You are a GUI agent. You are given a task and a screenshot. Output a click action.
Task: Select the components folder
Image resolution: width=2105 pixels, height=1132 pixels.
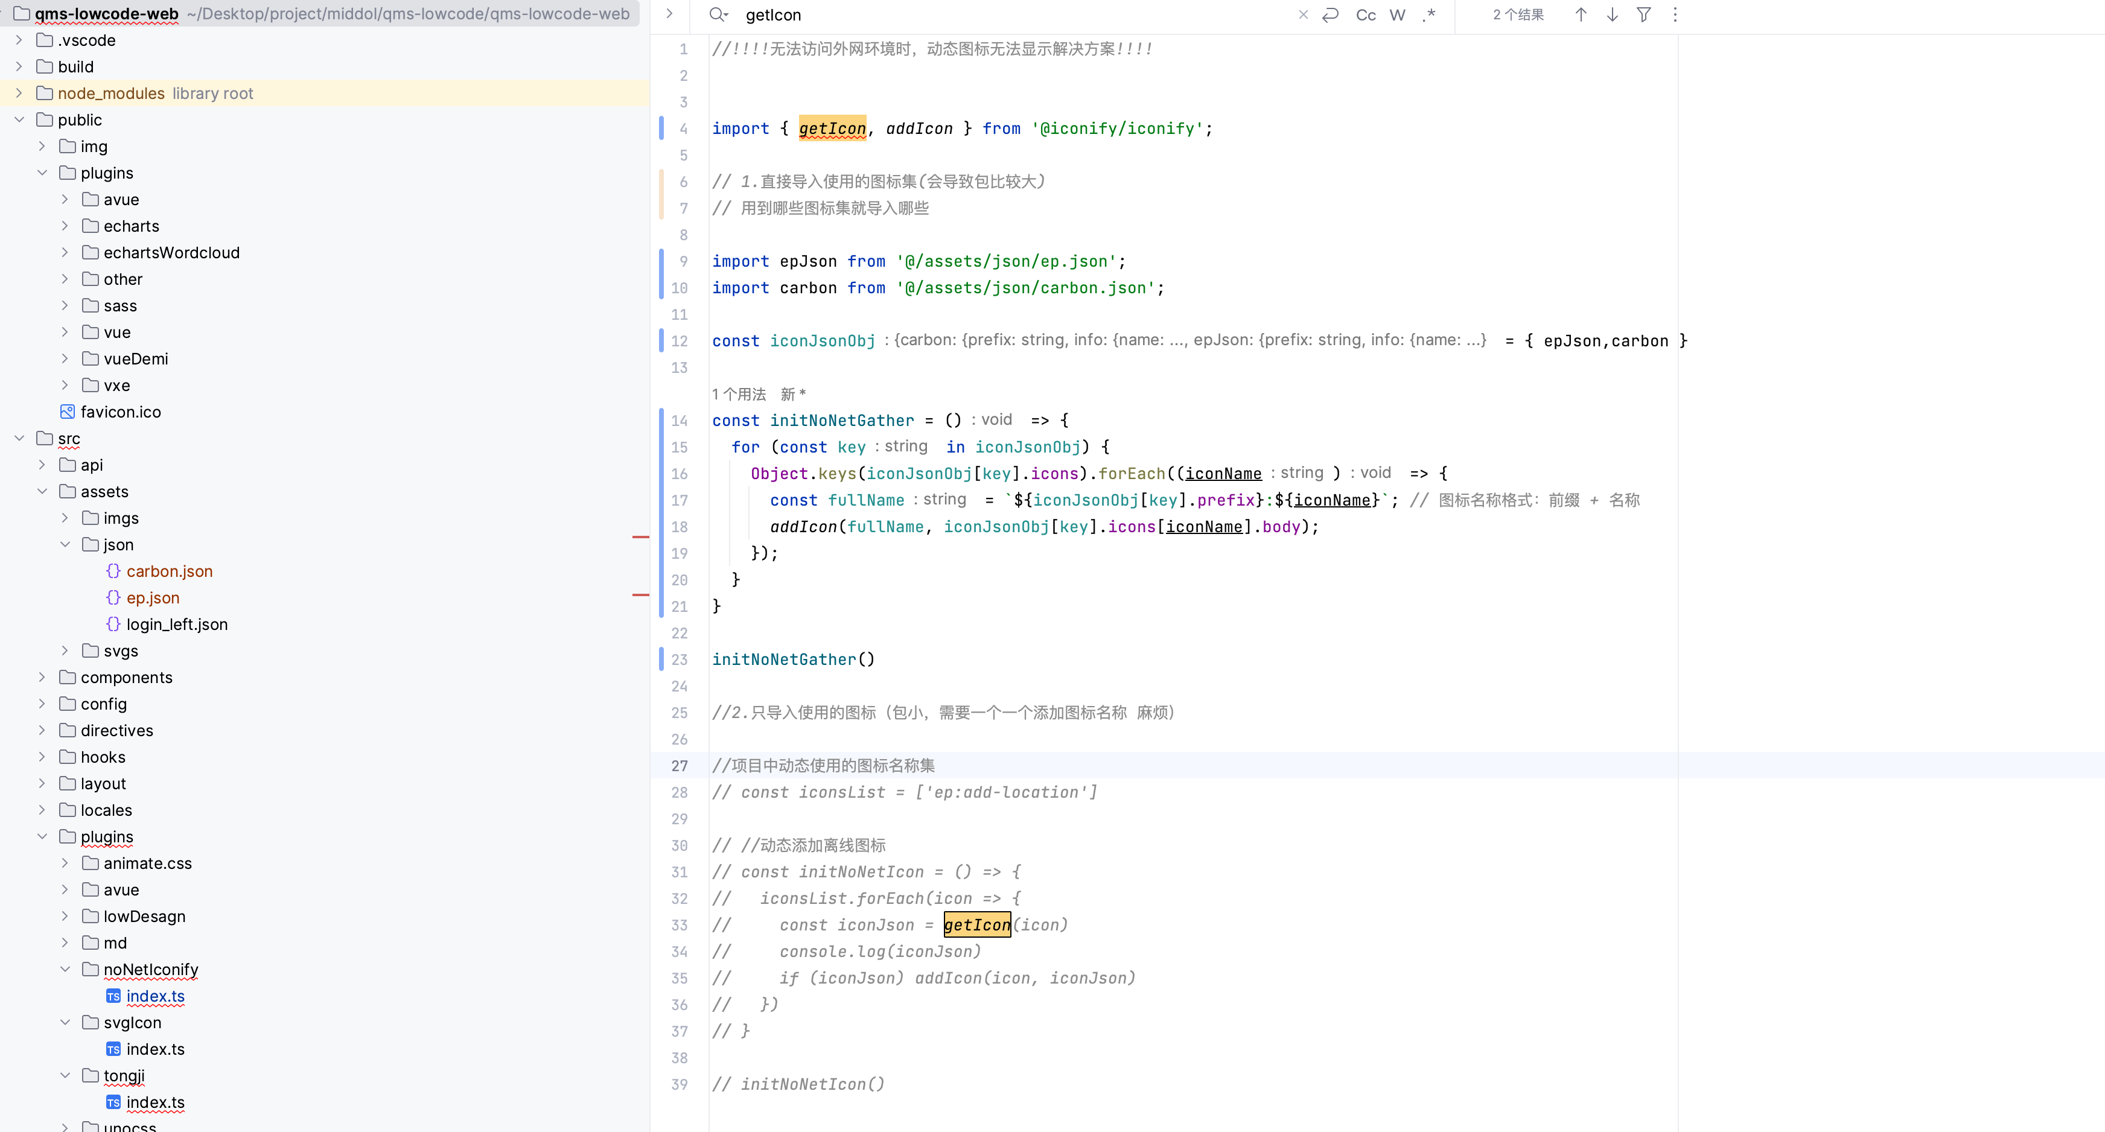pyautogui.click(x=127, y=678)
